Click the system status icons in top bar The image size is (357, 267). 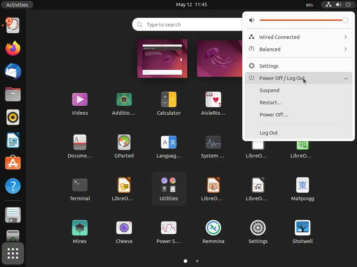[338, 5]
